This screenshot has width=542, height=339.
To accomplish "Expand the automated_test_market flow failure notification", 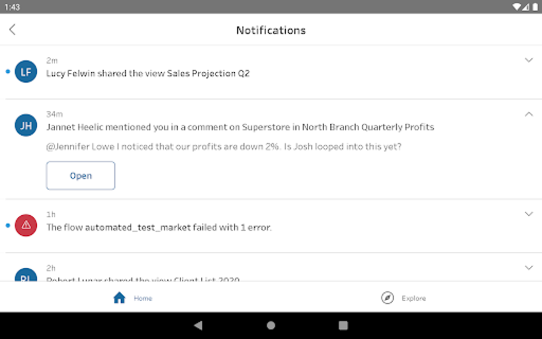I will point(529,214).
